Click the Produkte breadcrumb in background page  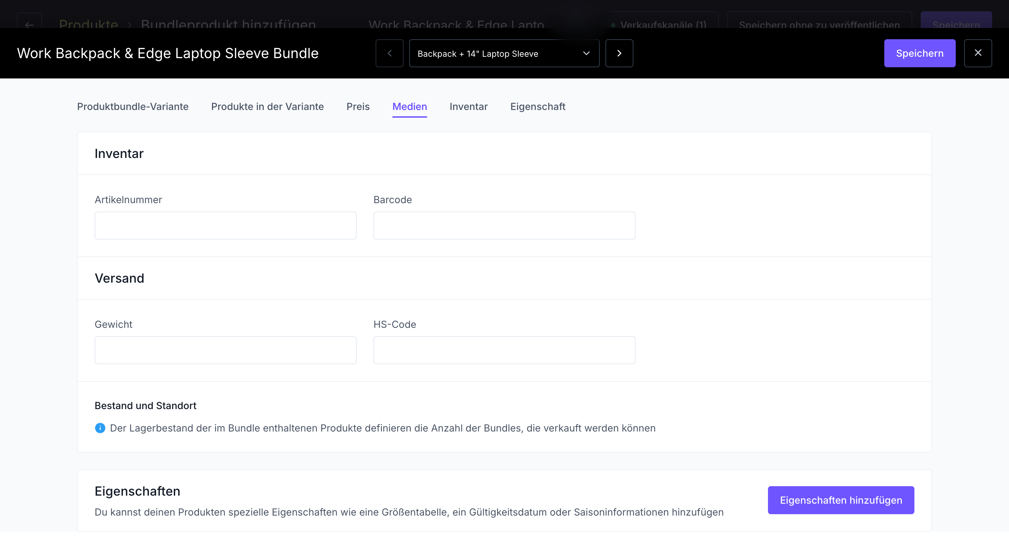click(x=89, y=23)
